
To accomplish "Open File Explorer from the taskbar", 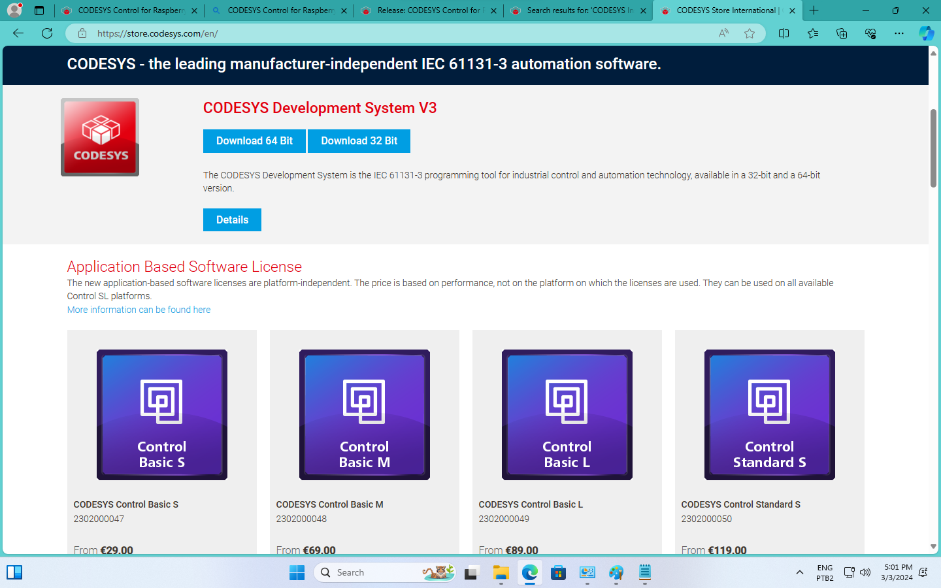I will (501, 573).
